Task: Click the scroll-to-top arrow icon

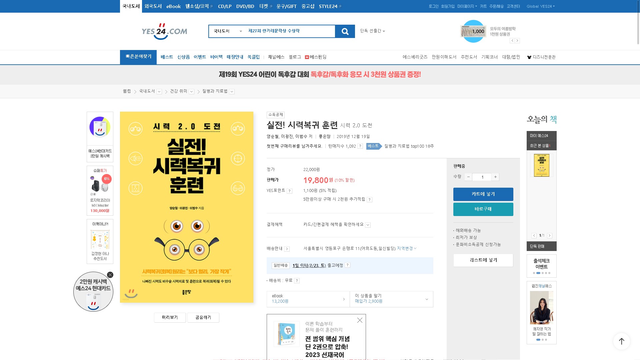Action: point(621,341)
